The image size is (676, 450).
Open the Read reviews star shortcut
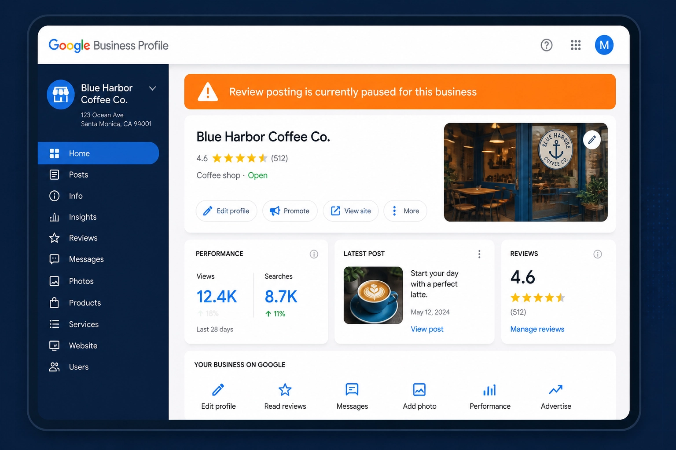[x=285, y=389]
